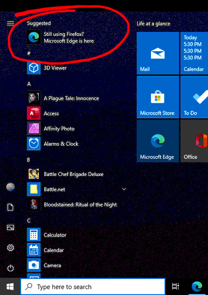The height and width of the screenshot is (295, 208).
Task: Click the Microsoft Edge suggested app promotion
Action: coord(69,37)
